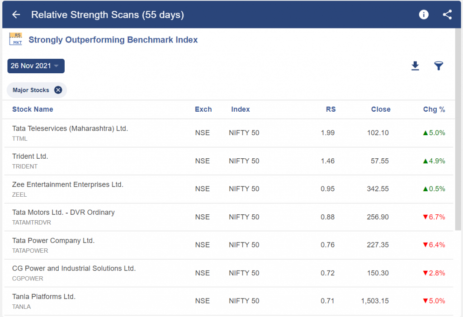
Task: Click close price 256.90
Action: pos(378,217)
